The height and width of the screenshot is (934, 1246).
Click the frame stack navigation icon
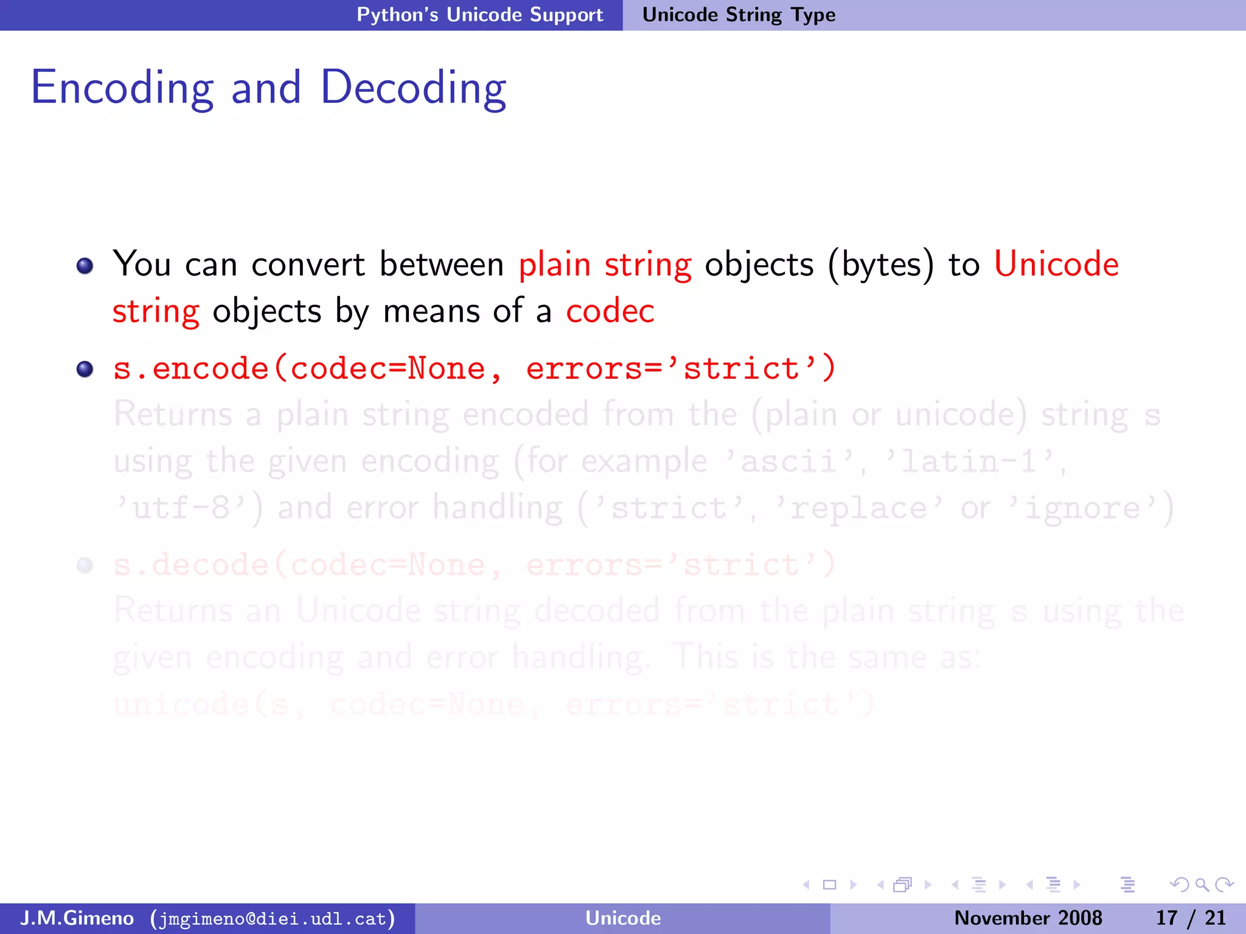[903, 885]
